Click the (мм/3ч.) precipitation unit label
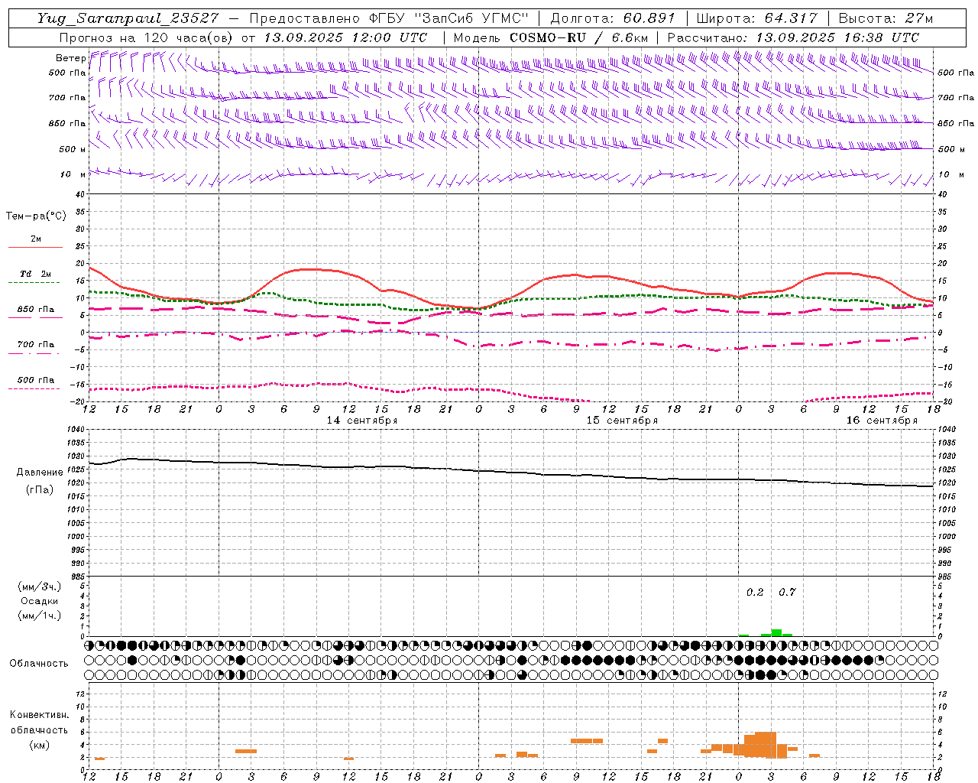The height and width of the screenshot is (783, 978). pos(39,587)
